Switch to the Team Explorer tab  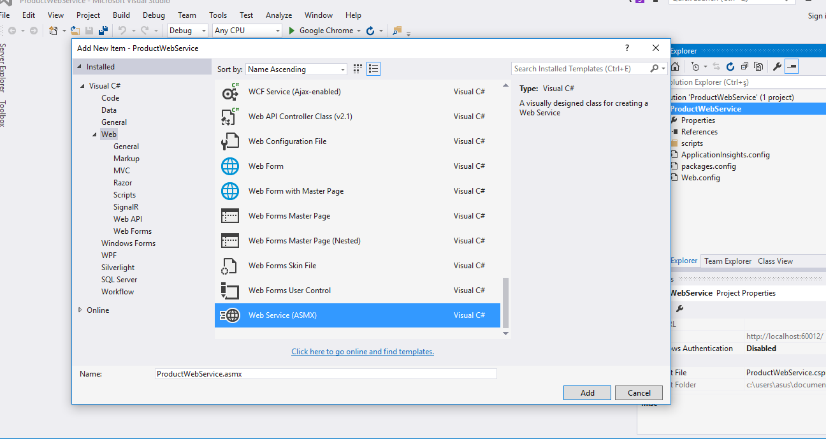[x=727, y=261]
